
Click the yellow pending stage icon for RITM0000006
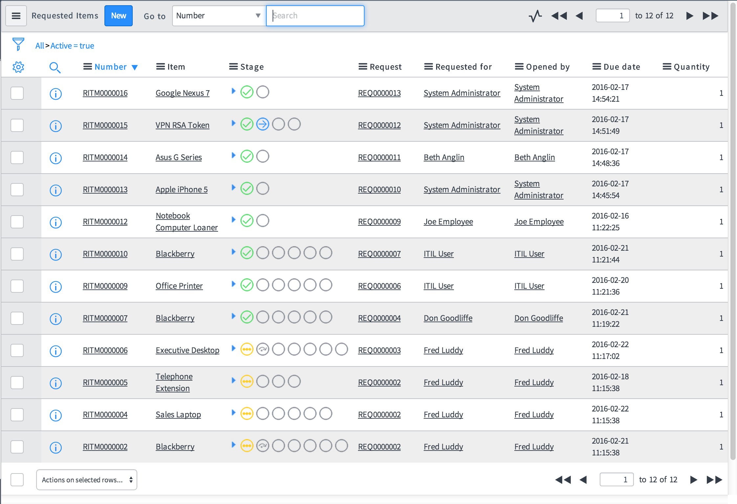tap(247, 349)
